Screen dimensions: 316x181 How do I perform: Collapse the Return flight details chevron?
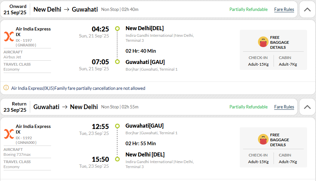tap(307, 107)
